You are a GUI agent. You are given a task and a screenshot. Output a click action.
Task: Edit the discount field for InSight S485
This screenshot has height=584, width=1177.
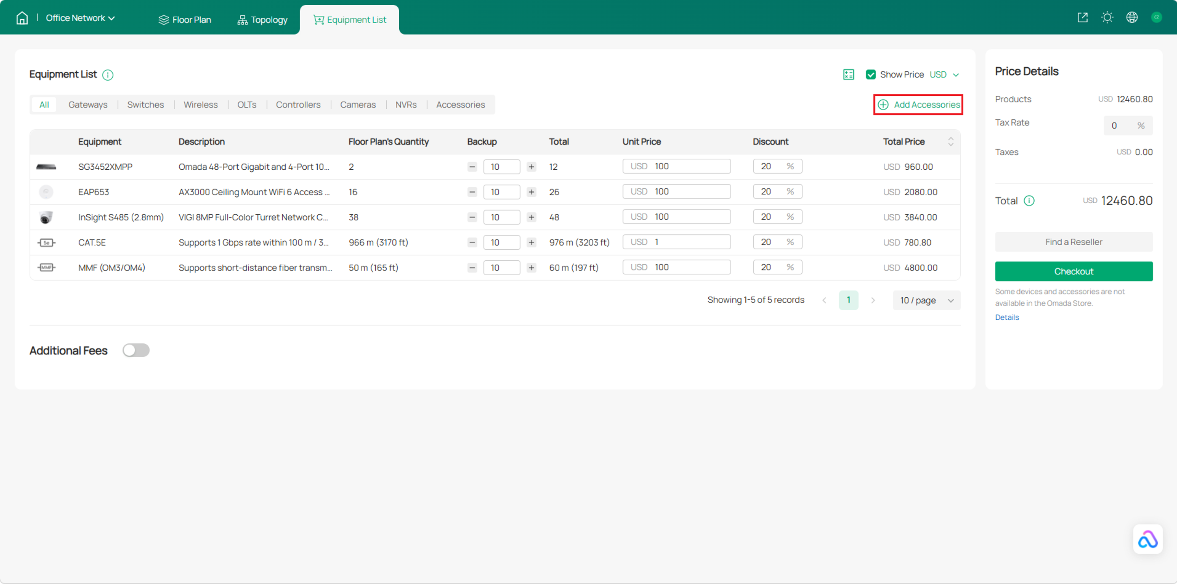pyautogui.click(x=777, y=217)
